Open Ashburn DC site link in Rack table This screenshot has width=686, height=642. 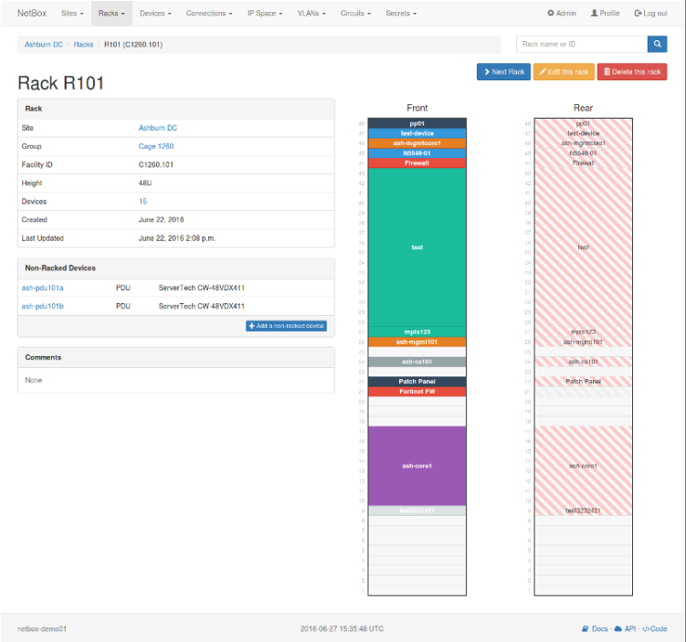click(157, 128)
